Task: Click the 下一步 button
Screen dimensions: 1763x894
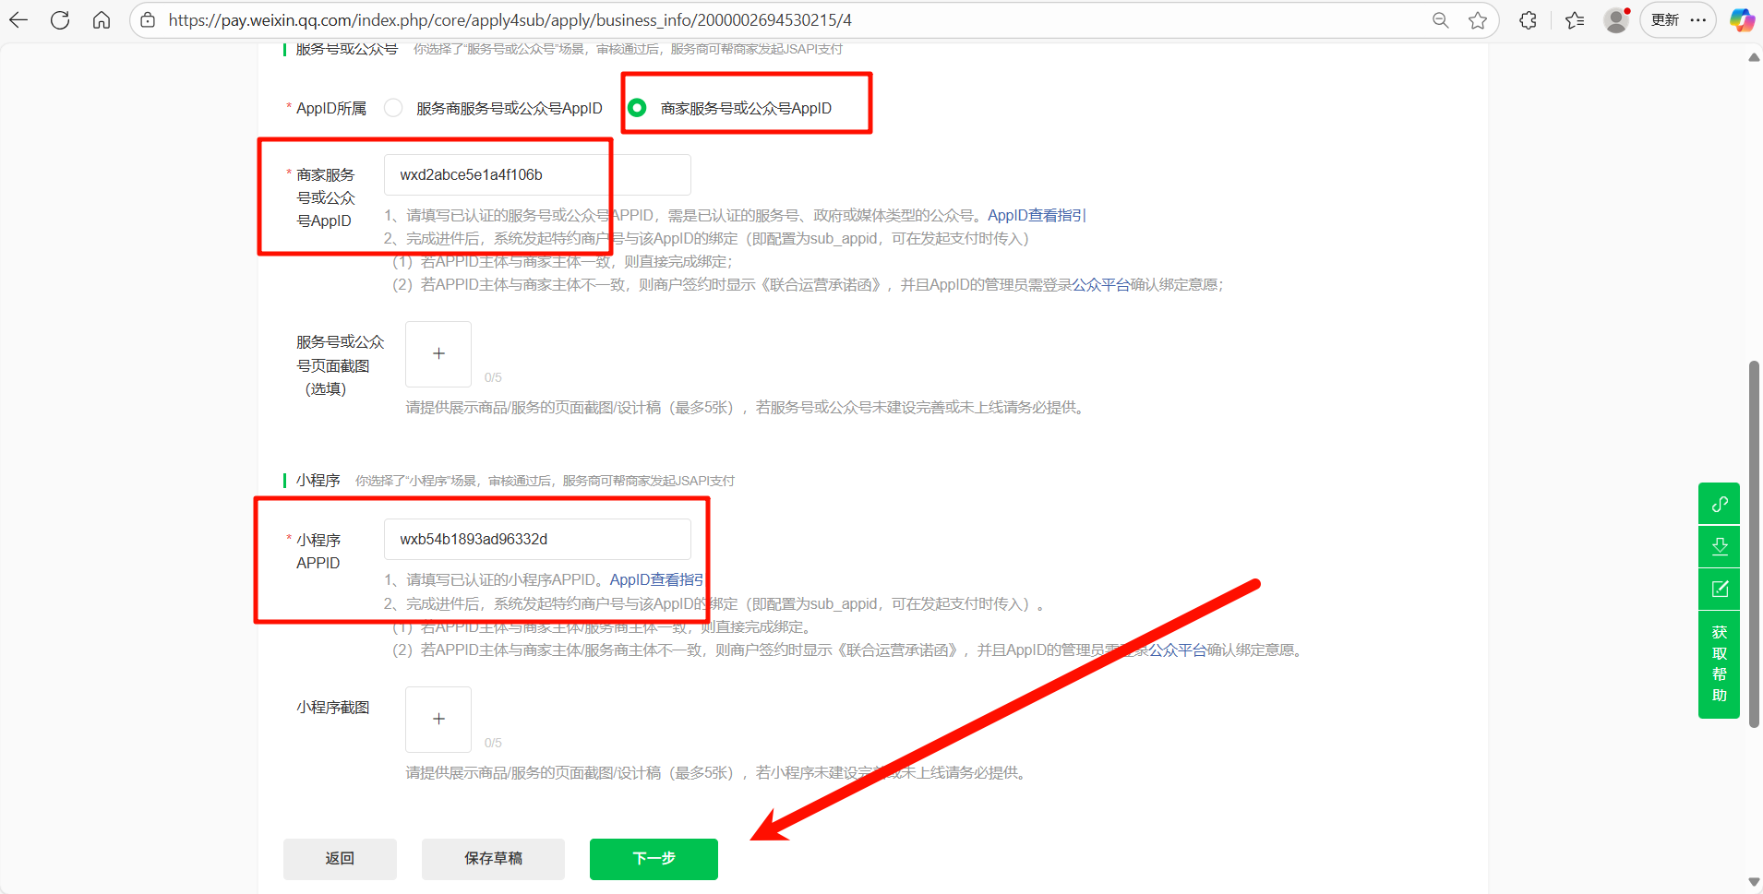Action: (654, 859)
